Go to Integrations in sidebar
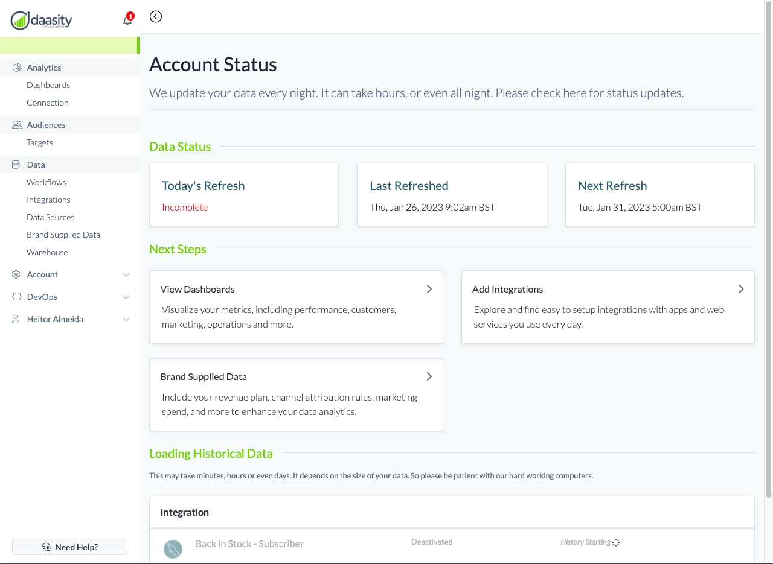Screen dimensions: 773x564 click(48, 200)
